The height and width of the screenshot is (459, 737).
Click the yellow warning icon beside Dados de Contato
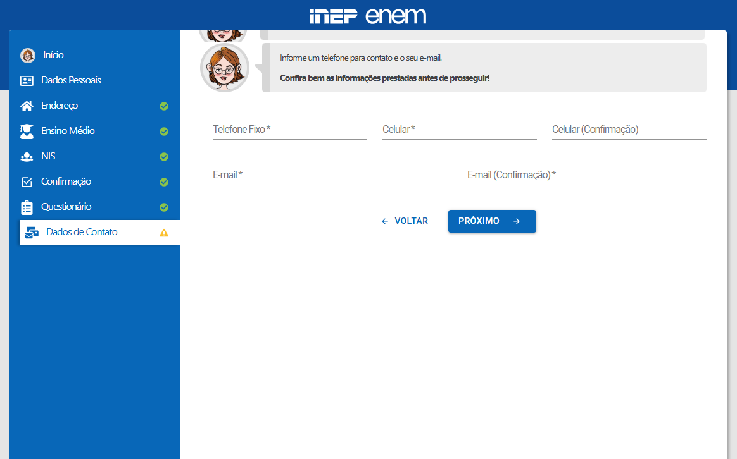click(164, 233)
